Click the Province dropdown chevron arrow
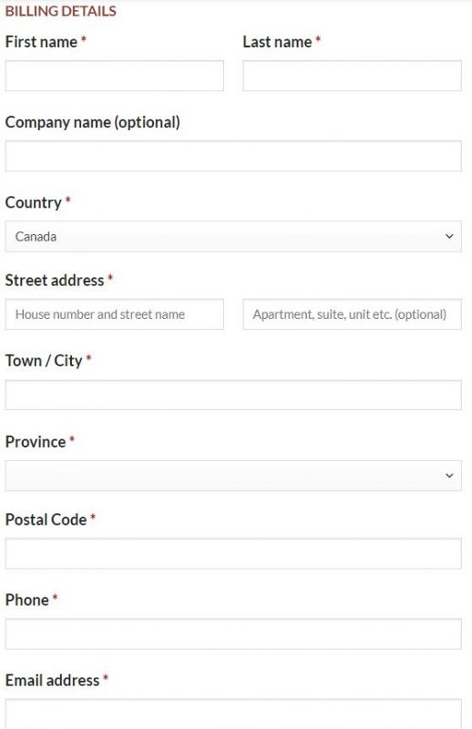The image size is (472, 729). (449, 476)
